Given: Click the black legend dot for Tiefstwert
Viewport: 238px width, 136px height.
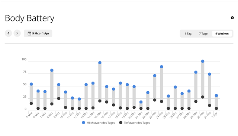Looking at the screenshot, I should (120, 123).
